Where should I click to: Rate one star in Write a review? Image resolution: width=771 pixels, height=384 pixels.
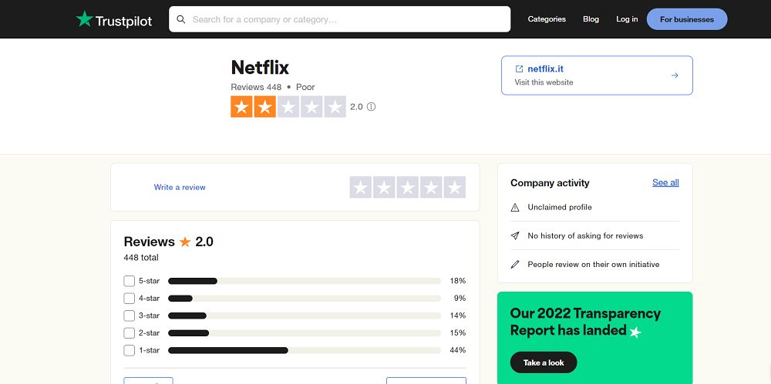click(x=360, y=187)
